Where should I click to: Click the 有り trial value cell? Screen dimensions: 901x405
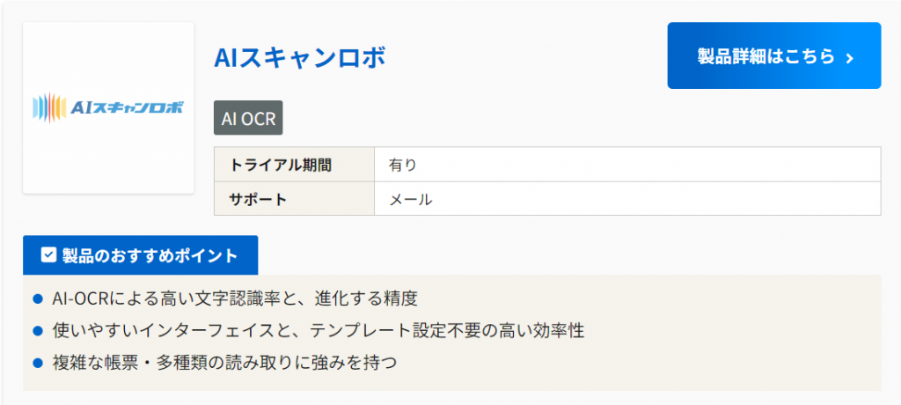point(626,165)
